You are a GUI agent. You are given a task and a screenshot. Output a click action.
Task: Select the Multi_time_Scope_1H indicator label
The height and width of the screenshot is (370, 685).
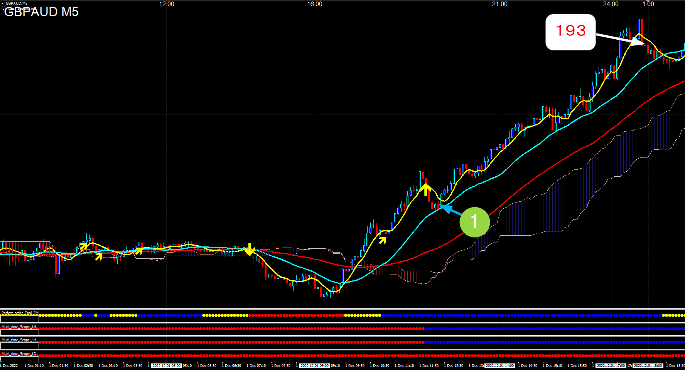pos(19,326)
